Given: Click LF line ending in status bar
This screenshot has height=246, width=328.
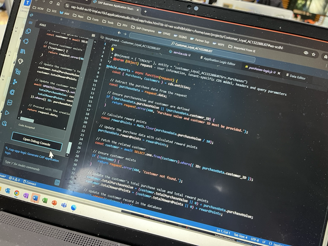Looking at the screenshot, I should coord(264,242).
